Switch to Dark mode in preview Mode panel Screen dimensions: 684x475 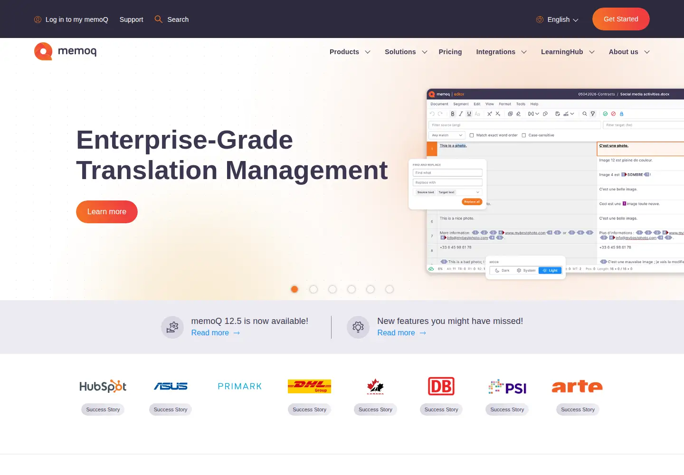point(502,270)
